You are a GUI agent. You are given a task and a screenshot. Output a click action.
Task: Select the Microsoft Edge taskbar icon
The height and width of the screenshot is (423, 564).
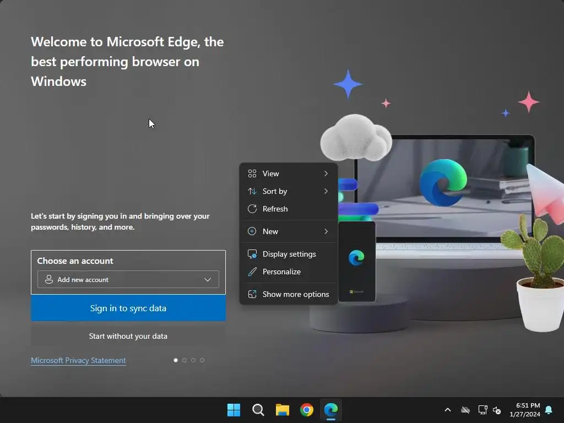coord(331,410)
